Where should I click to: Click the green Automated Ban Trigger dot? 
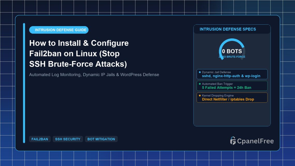pos(200,84)
